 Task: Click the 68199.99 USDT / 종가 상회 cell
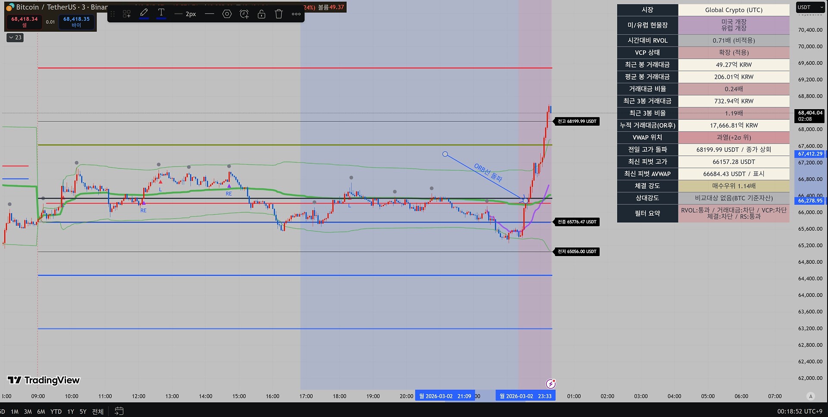click(734, 150)
